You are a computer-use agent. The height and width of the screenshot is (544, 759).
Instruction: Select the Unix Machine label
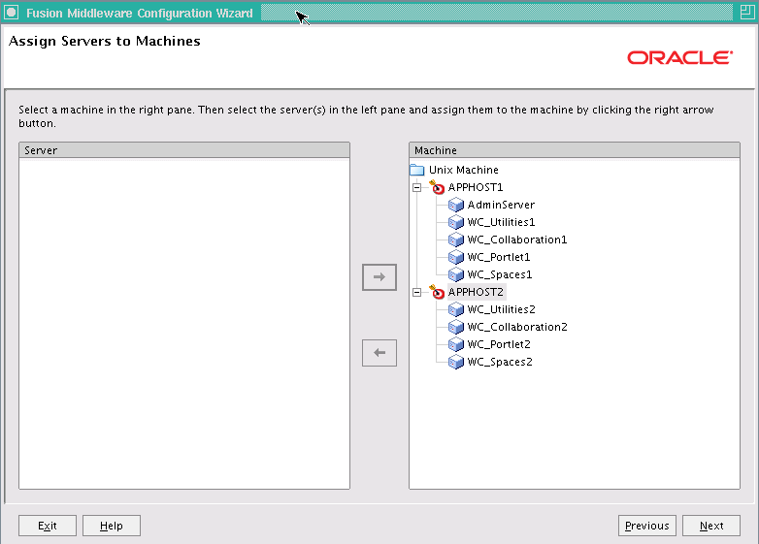coord(464,170)
